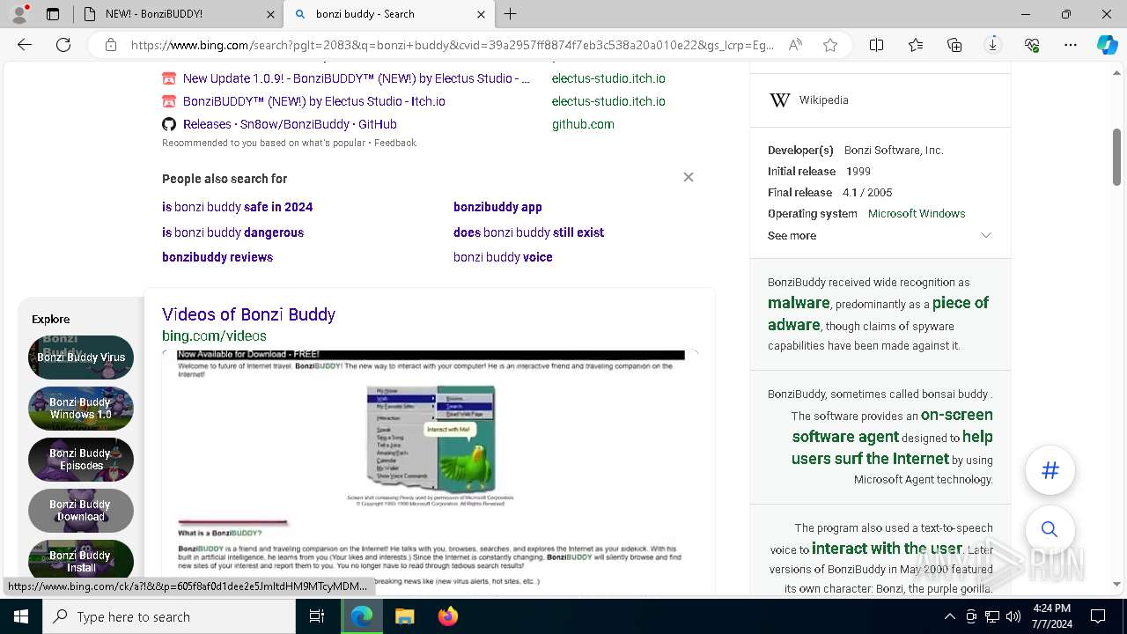Open 'Bonzi Buddy Episodes' explore card
The height and width of the screenshot is (634, 1127).
pos(81,460)
